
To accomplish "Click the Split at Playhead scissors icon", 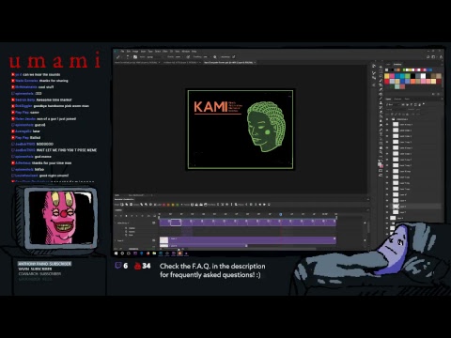I will [x=148, y=216].
